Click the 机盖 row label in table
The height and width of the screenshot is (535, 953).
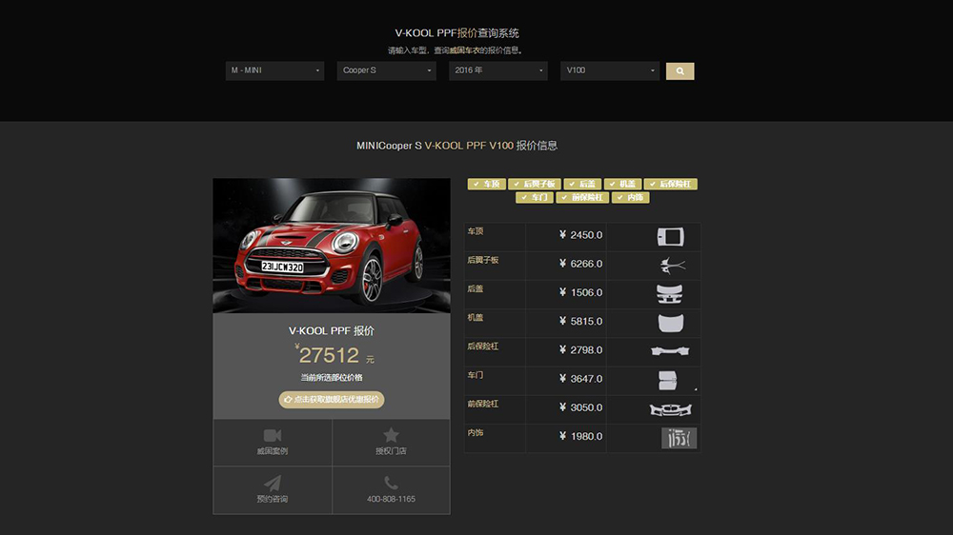click(x=476, y=318)
